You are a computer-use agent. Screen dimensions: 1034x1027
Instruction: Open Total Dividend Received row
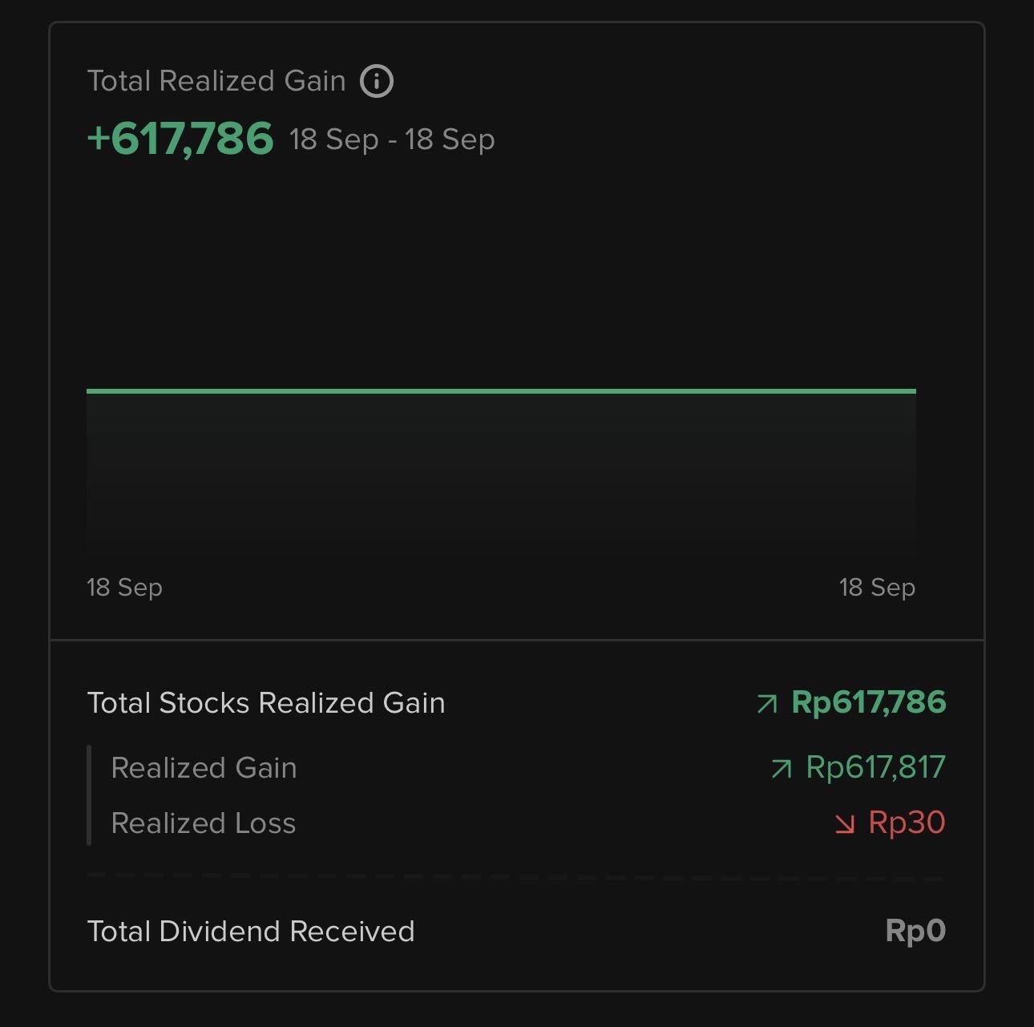(x=516, y=932)
